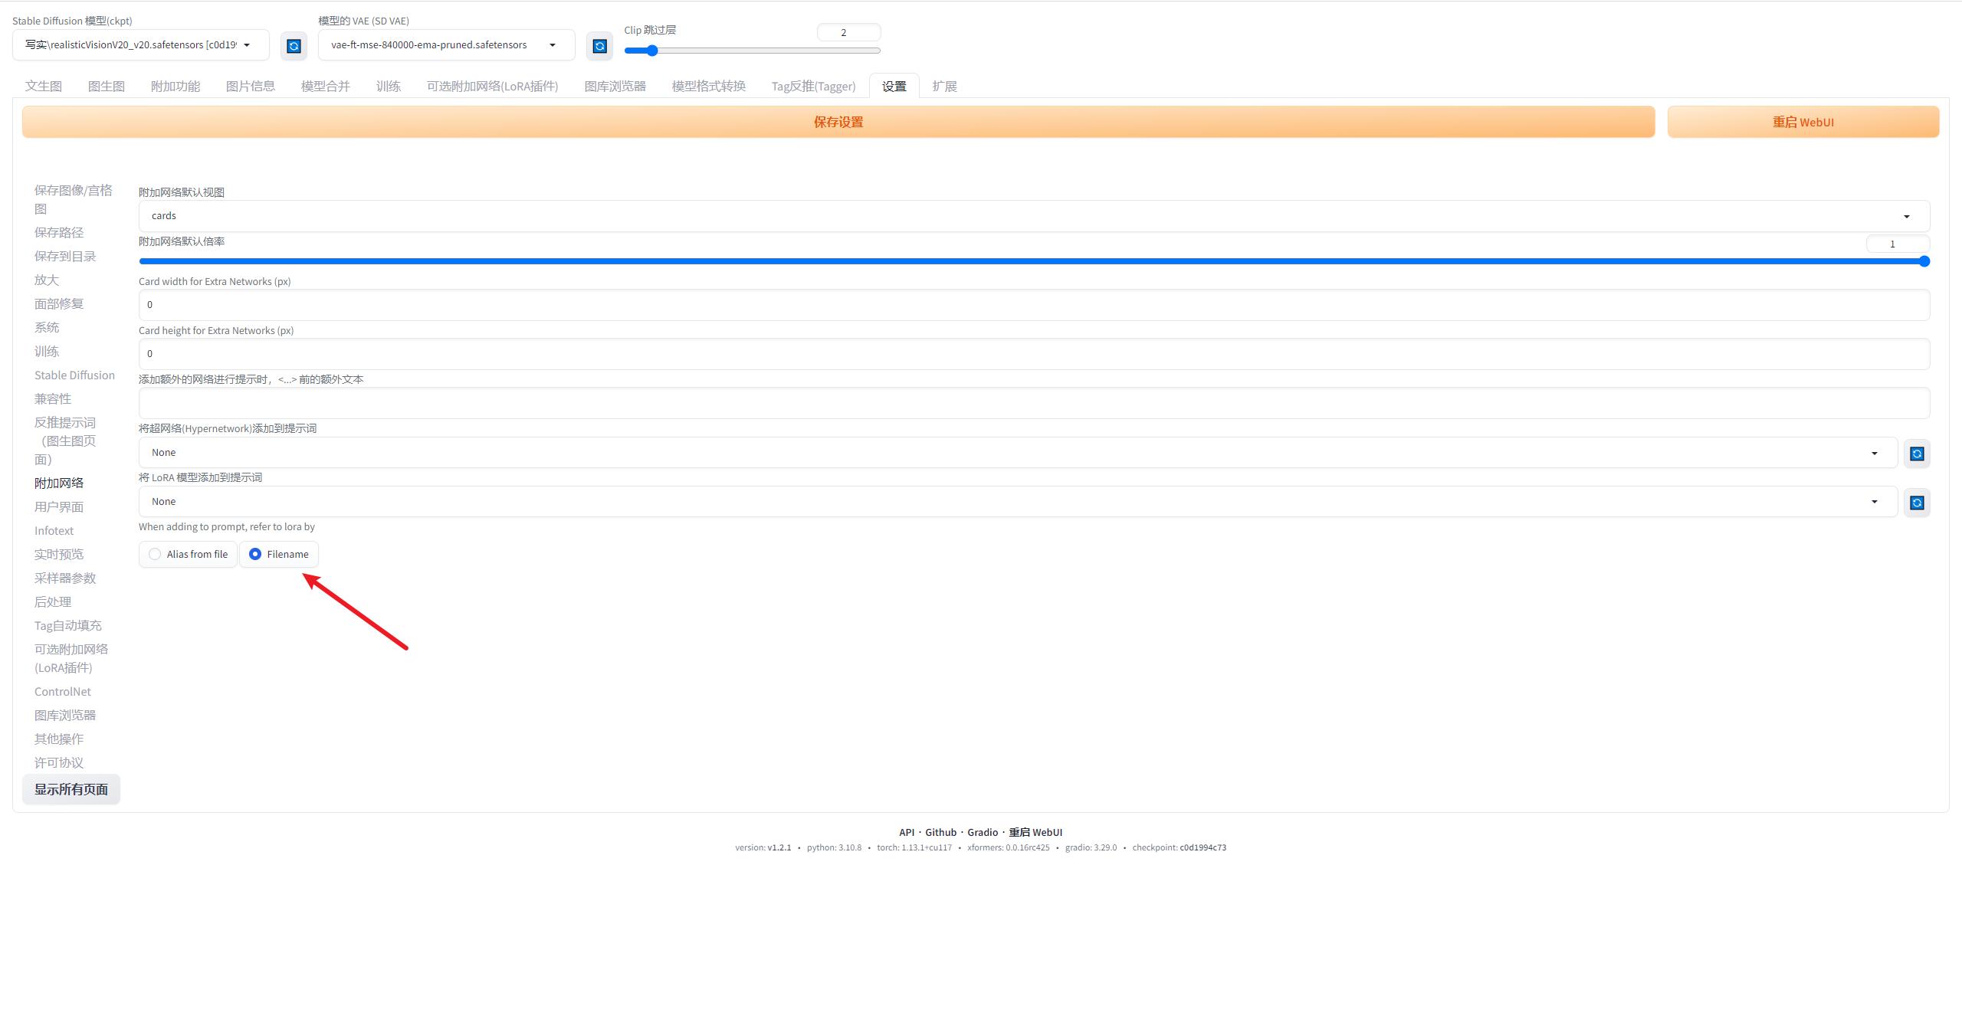Click the 实时预览 sidebar settings item
The width and height of the screenshot is (1962, 1019).
pyautogui.click(x=60, y=554)
